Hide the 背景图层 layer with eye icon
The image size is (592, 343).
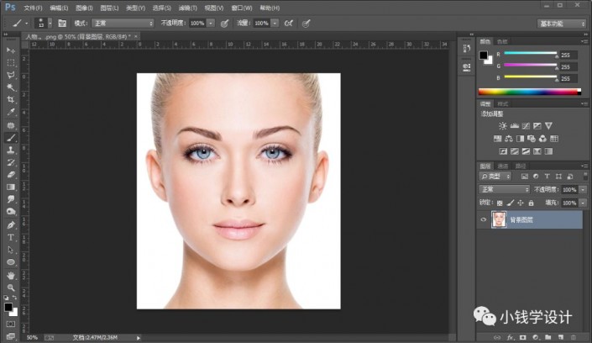(483, 219)
